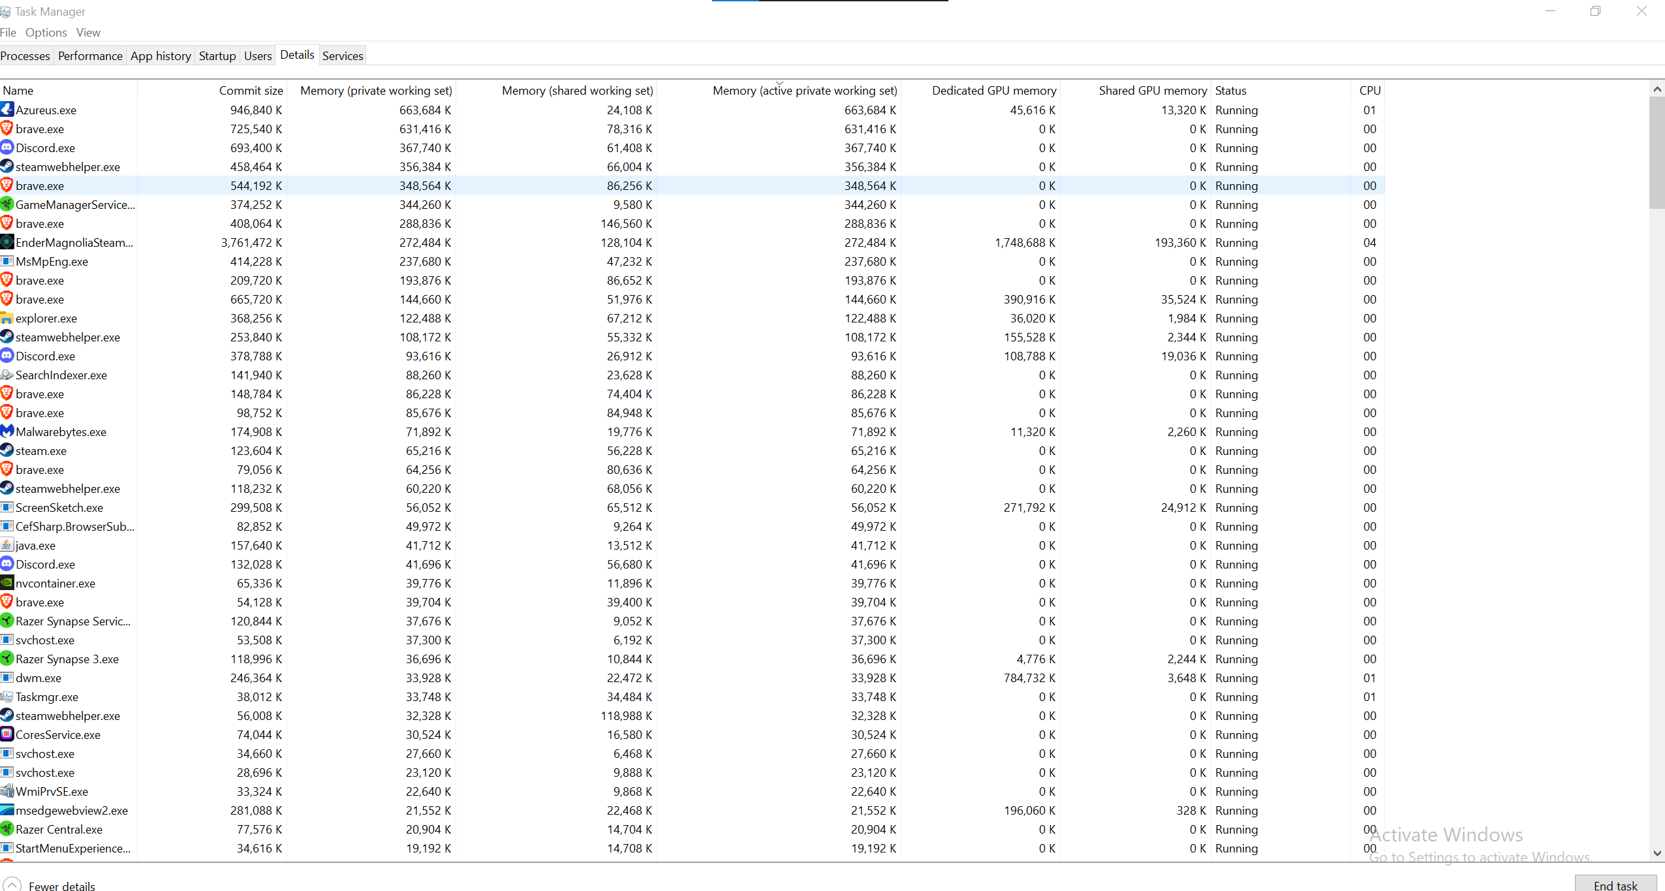Screen dimensions: 1665x891
Task: Click the nvcontainer.exe NVIDIA icon
Action: tap(7, 583)
